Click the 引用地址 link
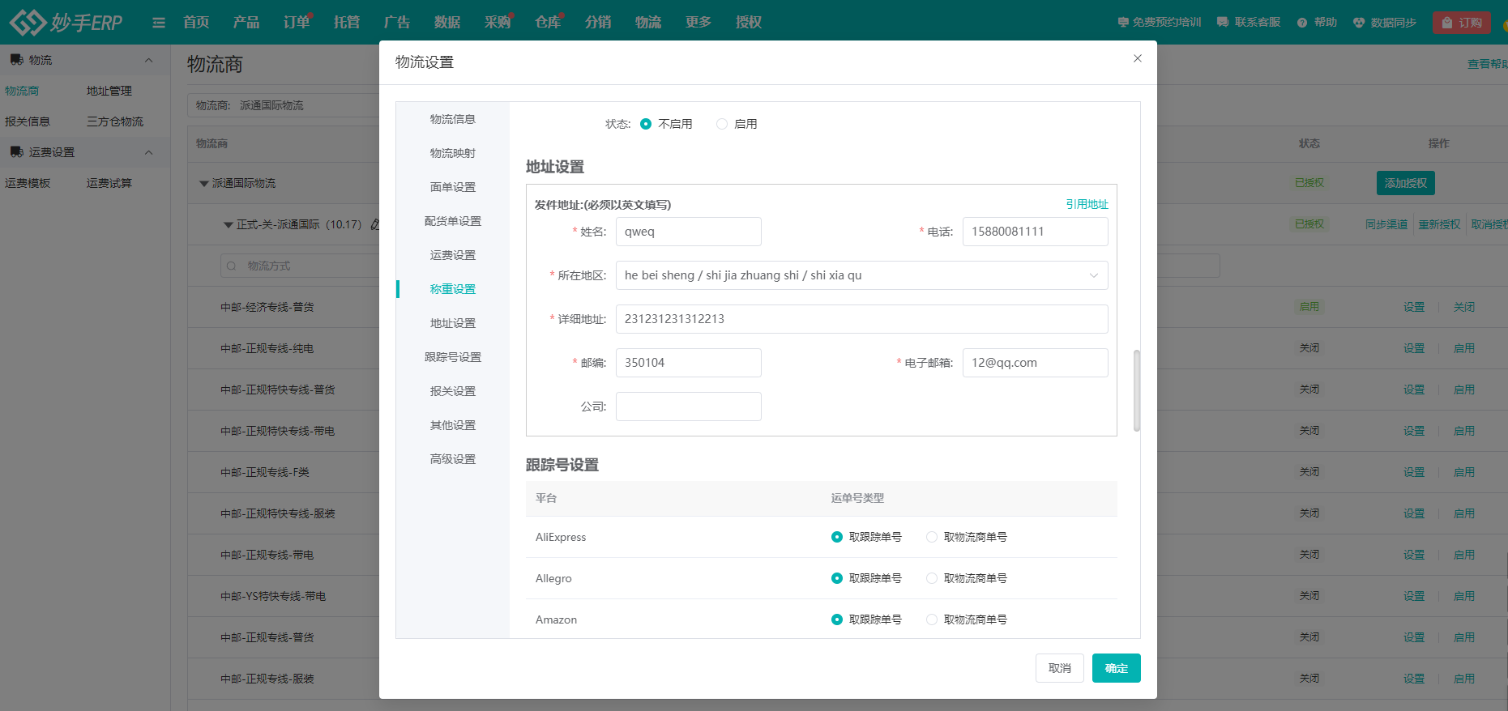Screen dimensions: 1508x711 click(x=1086, y=204)
